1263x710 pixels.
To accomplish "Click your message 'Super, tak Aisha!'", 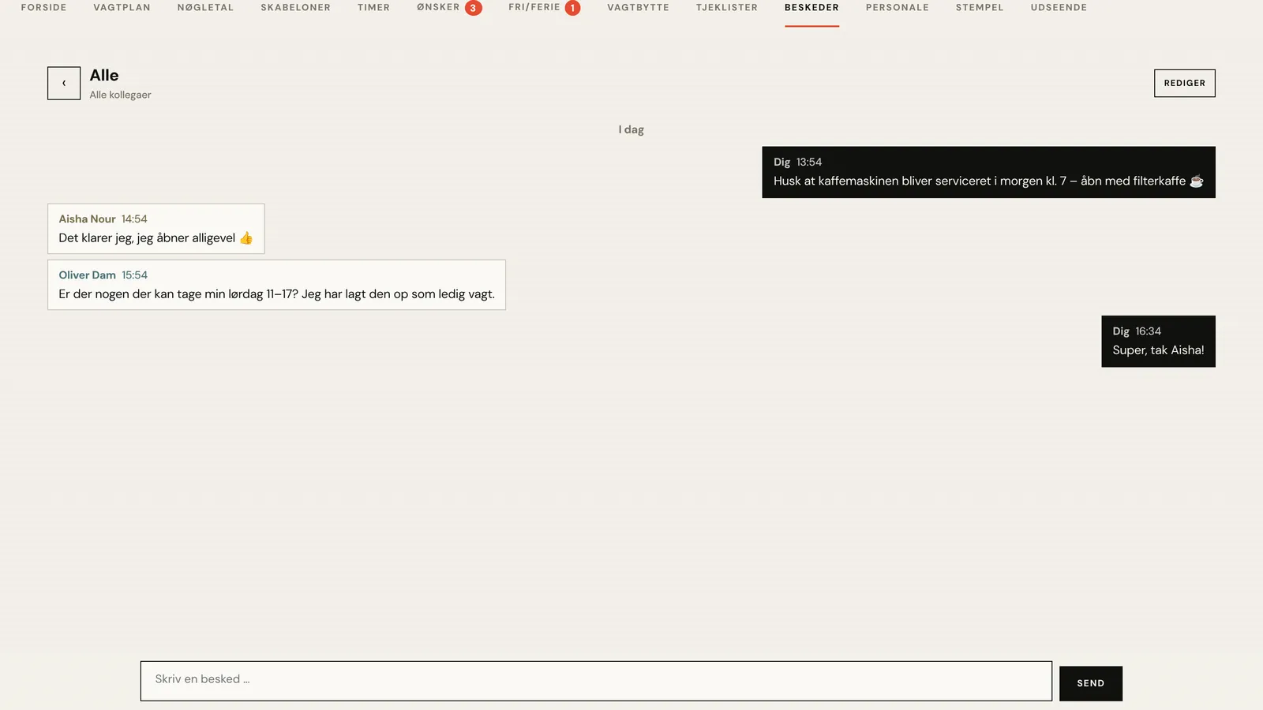I will pyautogui.click(x=1158, y=342).
